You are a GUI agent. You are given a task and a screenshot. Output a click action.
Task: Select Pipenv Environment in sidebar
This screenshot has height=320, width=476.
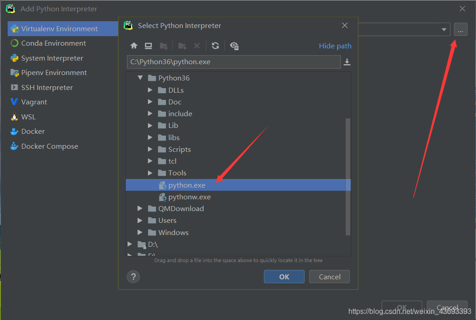point(63,73)
